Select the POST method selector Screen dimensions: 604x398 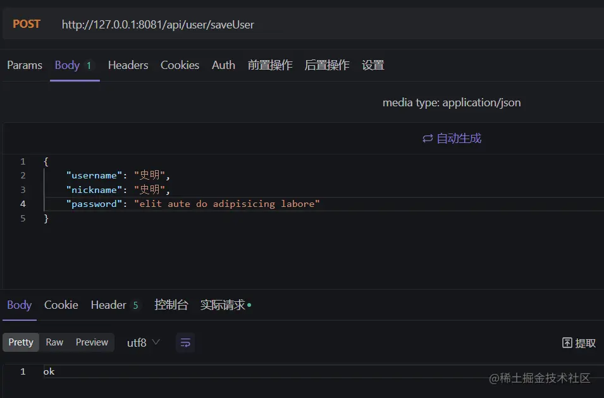coord(27,24)
